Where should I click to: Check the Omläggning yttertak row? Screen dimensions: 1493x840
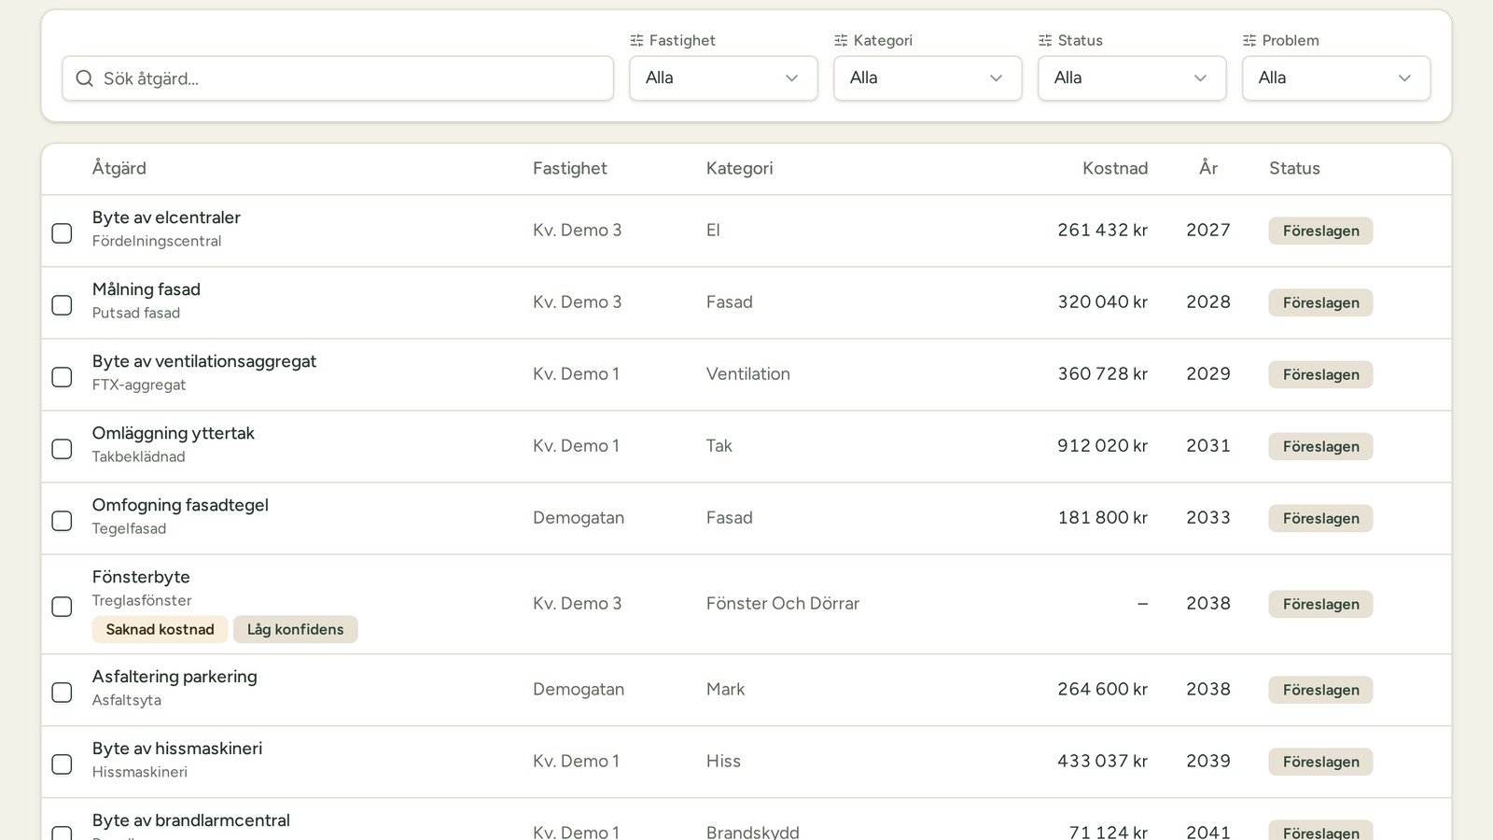(62, 448)
